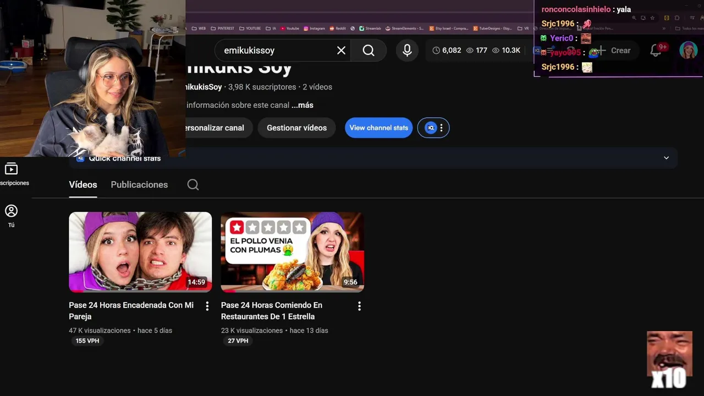Viewport: 704px width, 396px height.
Task: Open the PINTEREST bookmarks folder
Action: coord(222,28)
